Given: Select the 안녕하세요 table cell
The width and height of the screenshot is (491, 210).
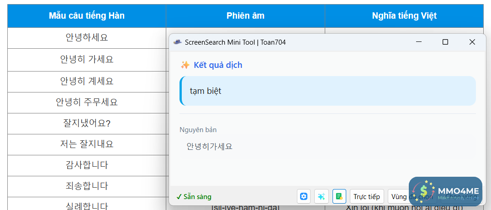Looking at the screenshot, I should point(87,37).
